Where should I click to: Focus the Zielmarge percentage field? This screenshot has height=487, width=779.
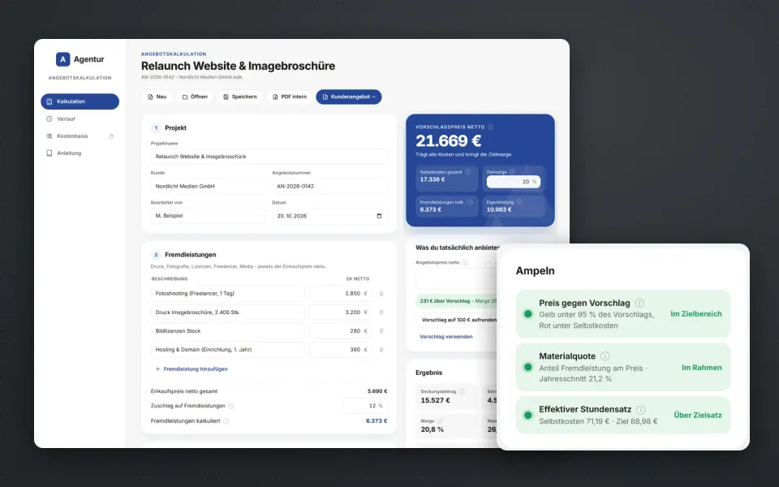pos(513,182)
